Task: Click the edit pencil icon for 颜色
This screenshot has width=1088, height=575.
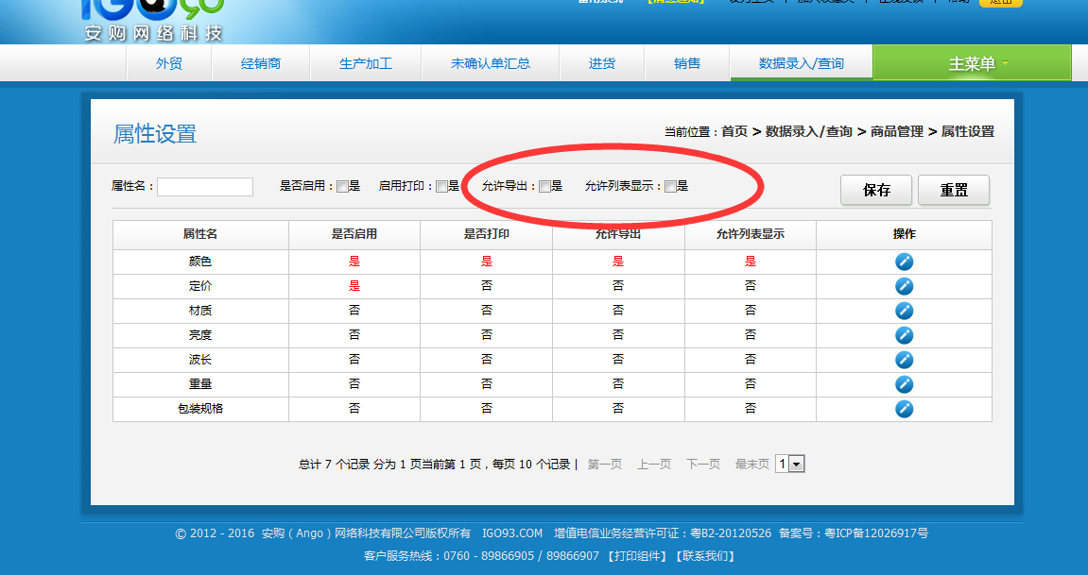Action: coord(904,262)
